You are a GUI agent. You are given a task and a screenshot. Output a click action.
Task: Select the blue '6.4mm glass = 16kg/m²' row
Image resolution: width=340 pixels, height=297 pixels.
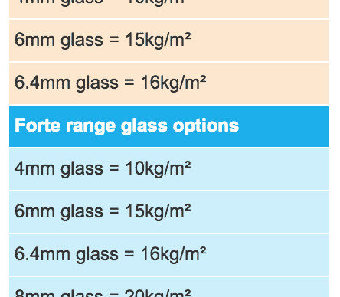point(169,255)
